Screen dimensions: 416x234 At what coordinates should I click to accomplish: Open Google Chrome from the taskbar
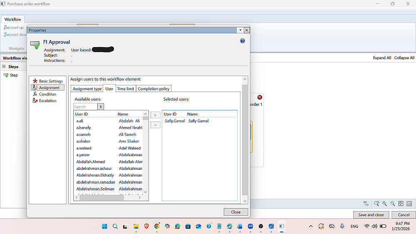(157, 227)
